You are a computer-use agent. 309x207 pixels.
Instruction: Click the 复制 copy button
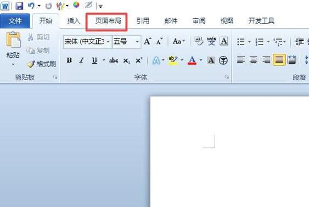(38, 51)
